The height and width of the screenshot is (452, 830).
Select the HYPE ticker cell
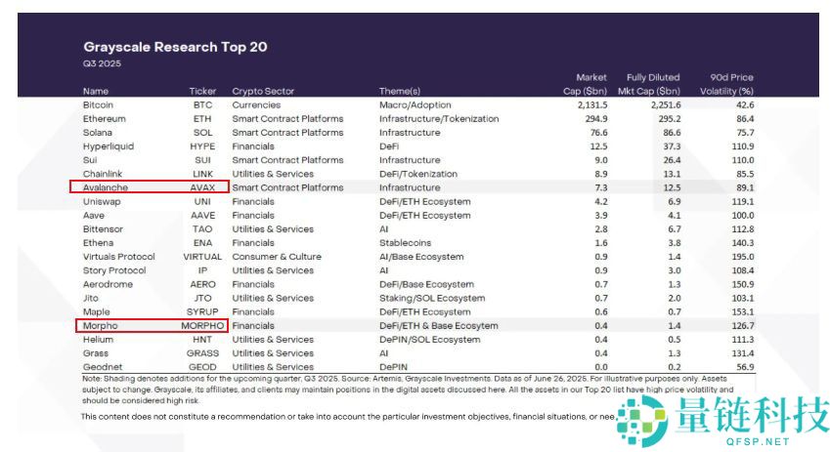202,145
